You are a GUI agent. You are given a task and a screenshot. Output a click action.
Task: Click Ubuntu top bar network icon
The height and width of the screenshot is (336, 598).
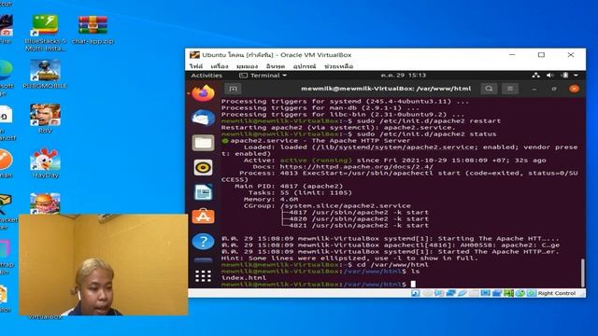(x=536, y=76)
